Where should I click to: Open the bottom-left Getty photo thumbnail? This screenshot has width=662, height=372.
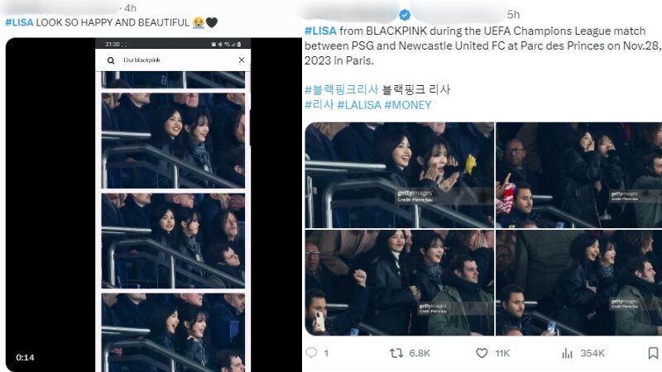[x=400, y=283]
